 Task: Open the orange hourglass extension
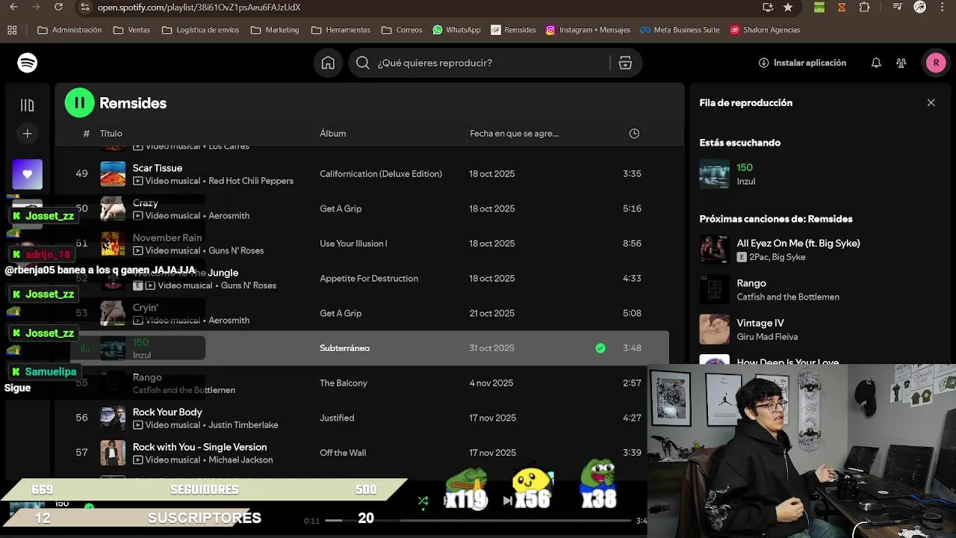point(842,7)
